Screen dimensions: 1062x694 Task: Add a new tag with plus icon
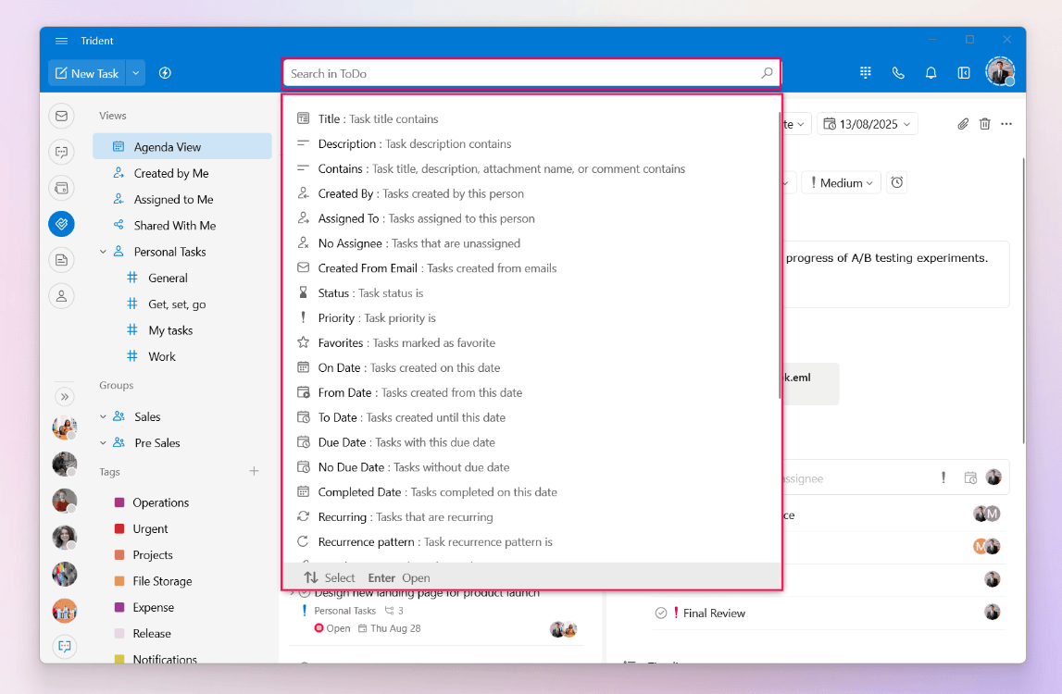coord(254,471)
